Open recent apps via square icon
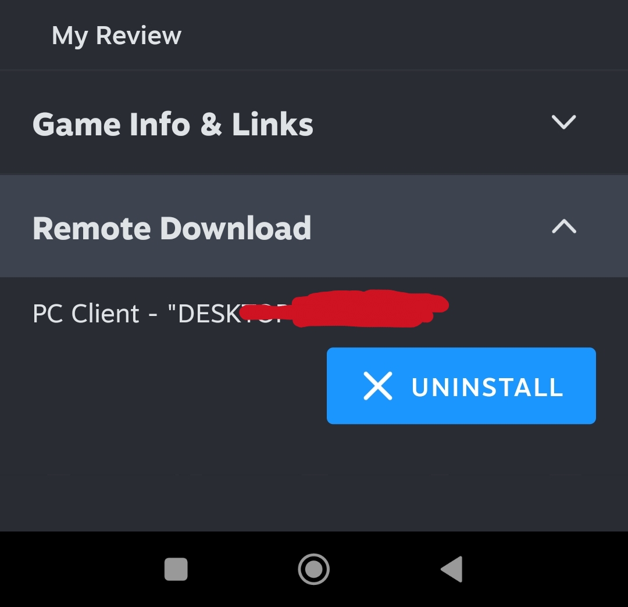 pyautogui.click(x=176, y=569)
